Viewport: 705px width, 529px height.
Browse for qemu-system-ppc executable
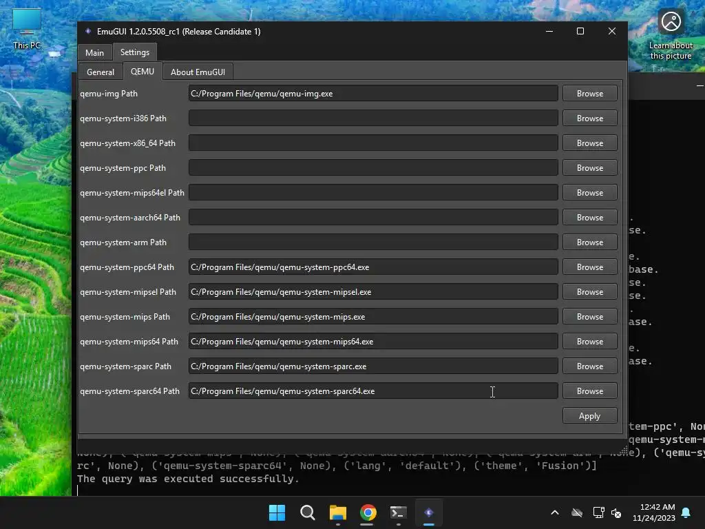click(590, 168)
